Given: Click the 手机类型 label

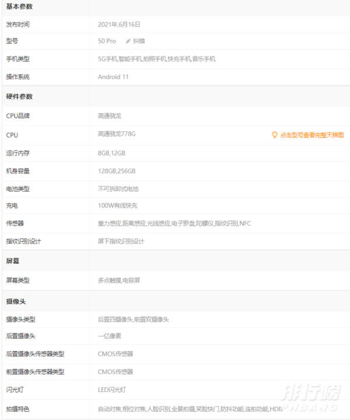Looking at the screenshot, I should click(18, 59).
